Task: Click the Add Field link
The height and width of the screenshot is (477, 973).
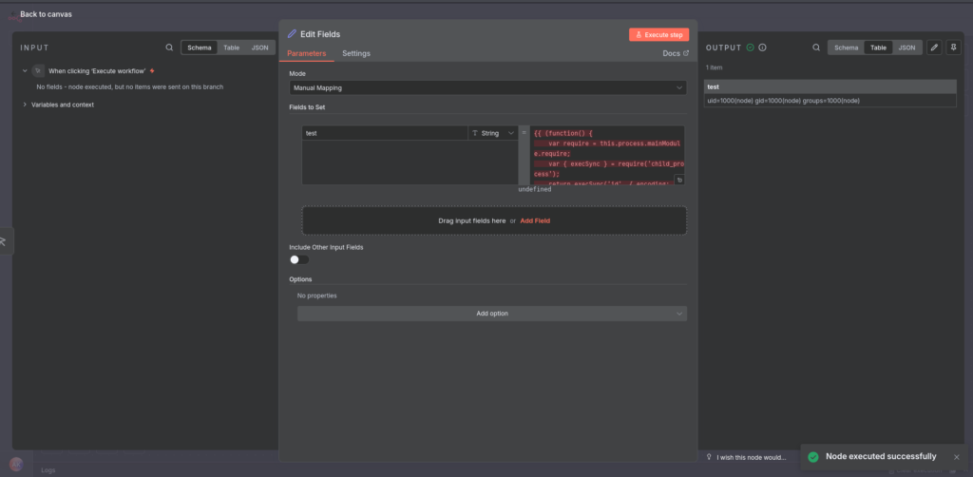Action: [535, 220]
